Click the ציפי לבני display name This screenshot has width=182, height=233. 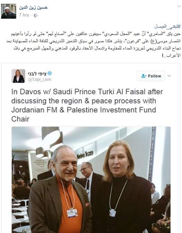tap(37, 73)
